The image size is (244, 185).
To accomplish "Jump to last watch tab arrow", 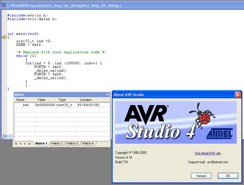I will pyautogui.click(x=30, y=144).
